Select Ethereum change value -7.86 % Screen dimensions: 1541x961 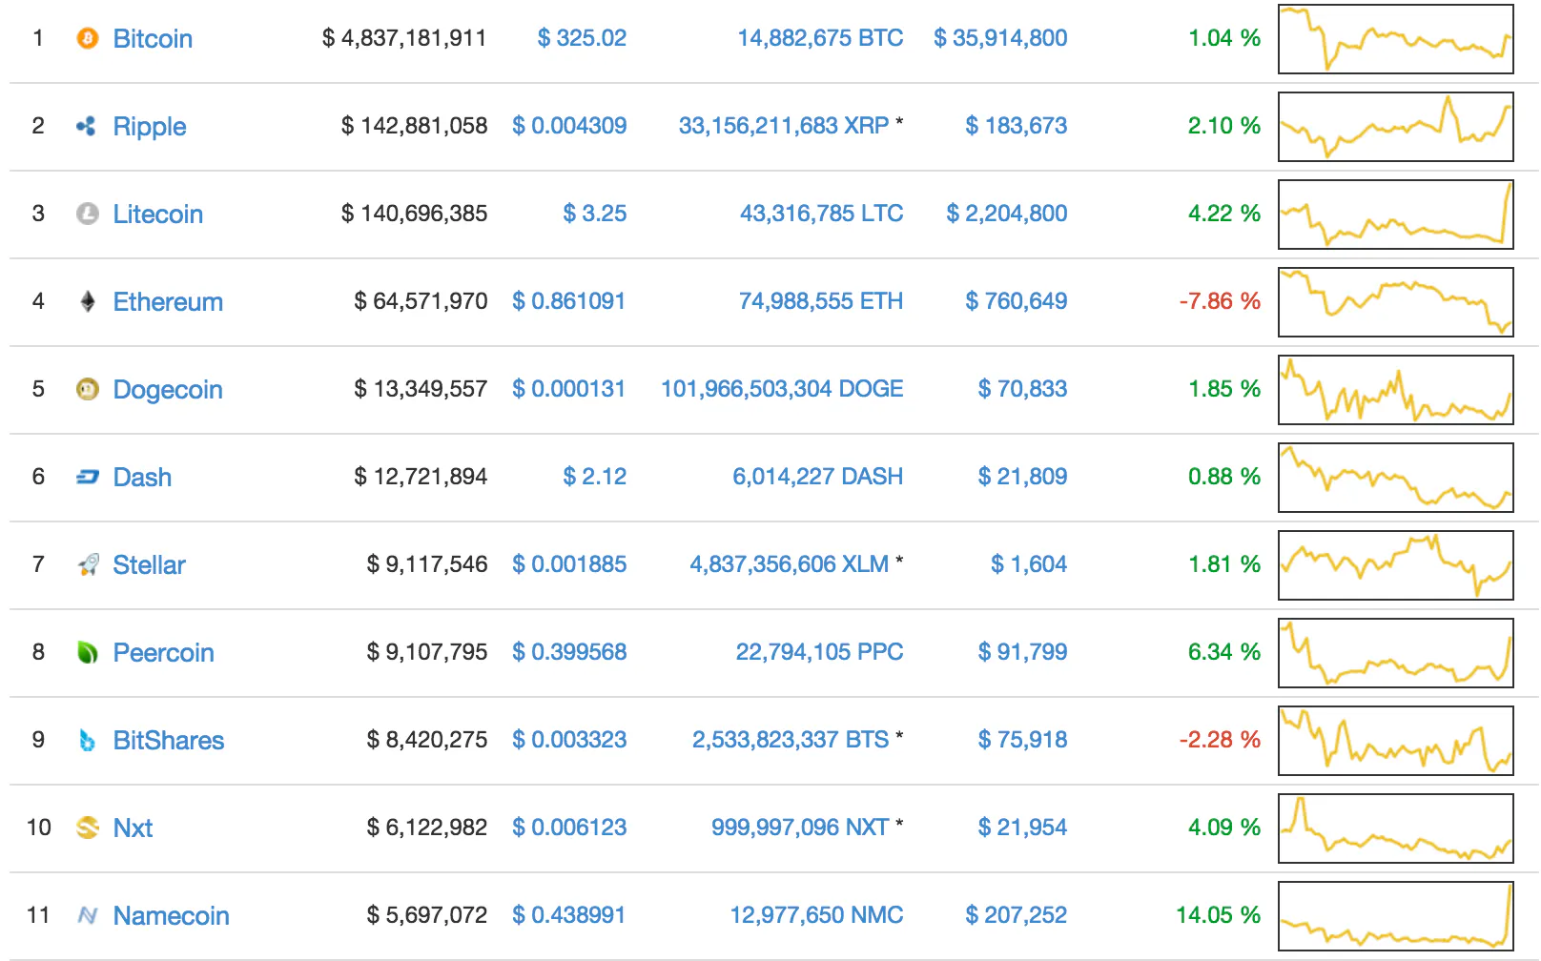coord(1220,301)
